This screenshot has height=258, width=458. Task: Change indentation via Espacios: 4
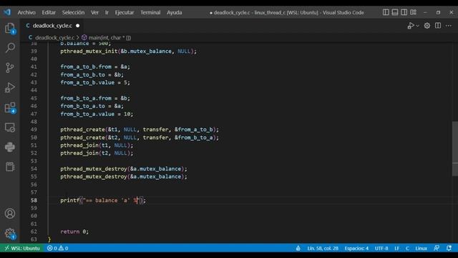(x=356, y=249)
